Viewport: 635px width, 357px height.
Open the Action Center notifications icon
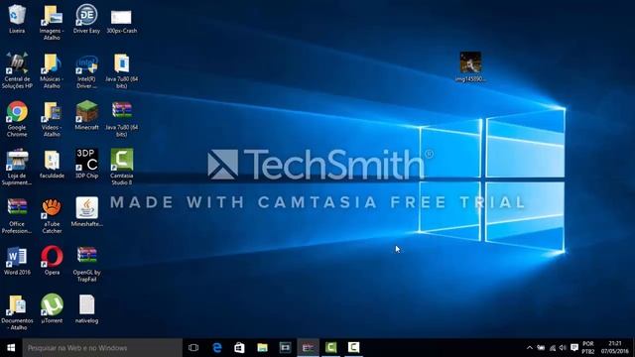[x=574, y=348]
